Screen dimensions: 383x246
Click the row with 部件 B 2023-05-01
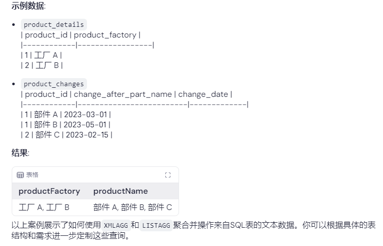click(66, 125)
